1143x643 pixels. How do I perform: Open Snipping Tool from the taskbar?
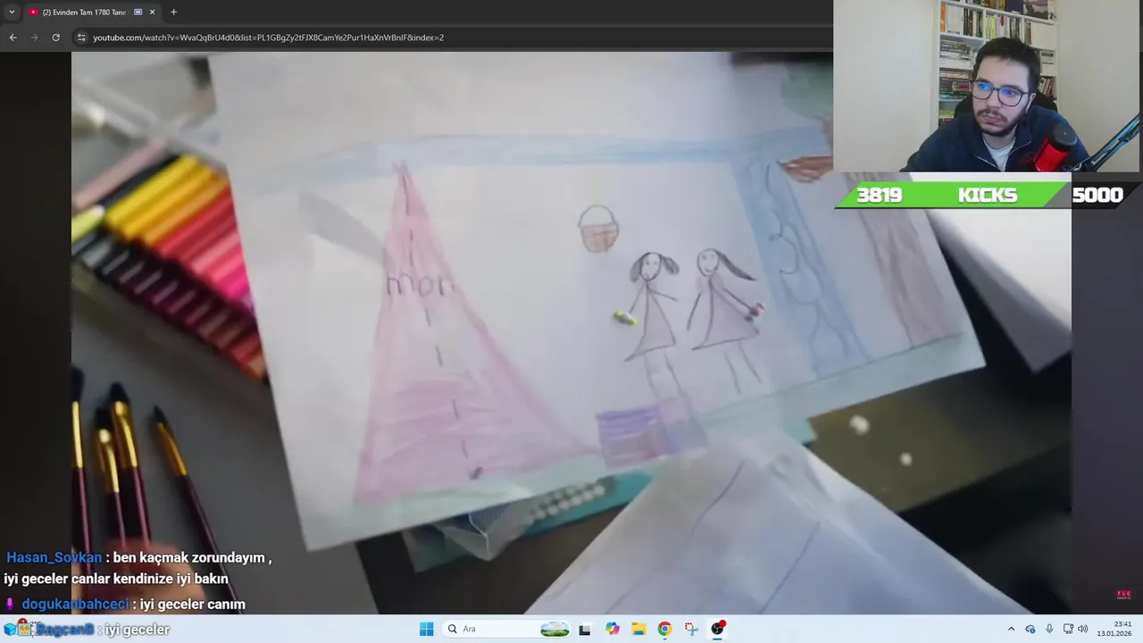691,629
